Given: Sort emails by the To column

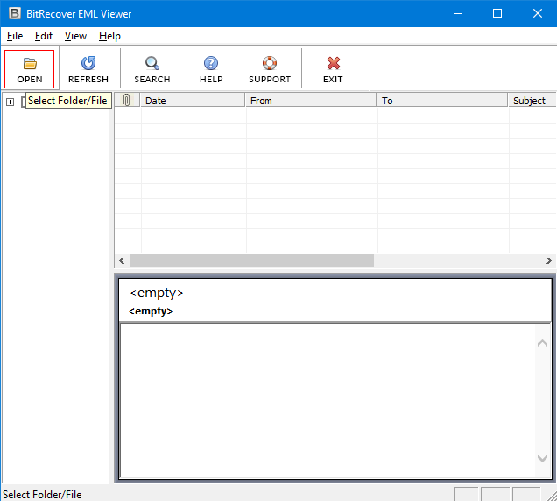Looking at the screenshot, I should 442,100.
